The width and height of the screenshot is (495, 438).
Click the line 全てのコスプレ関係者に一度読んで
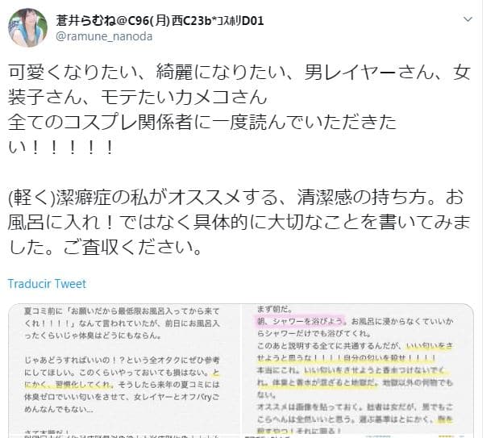click(x=202, y=123)
